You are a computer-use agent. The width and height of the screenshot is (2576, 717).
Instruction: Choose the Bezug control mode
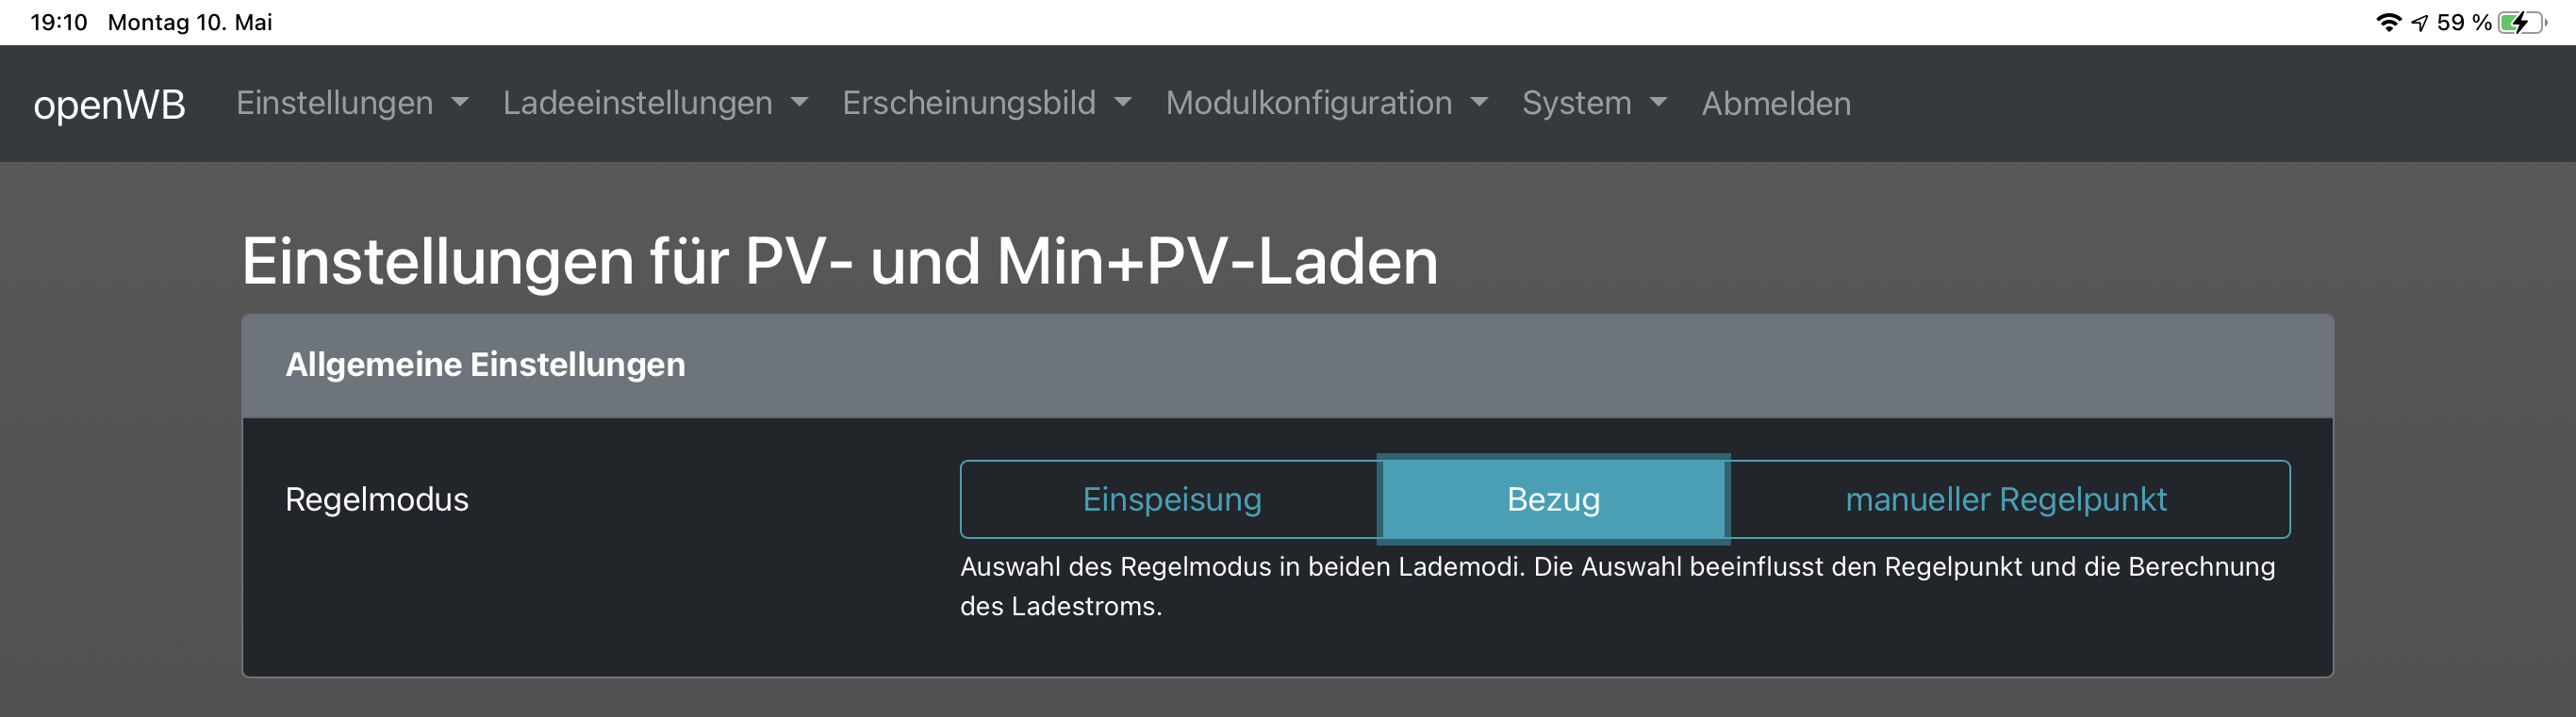click(1553, 499)
